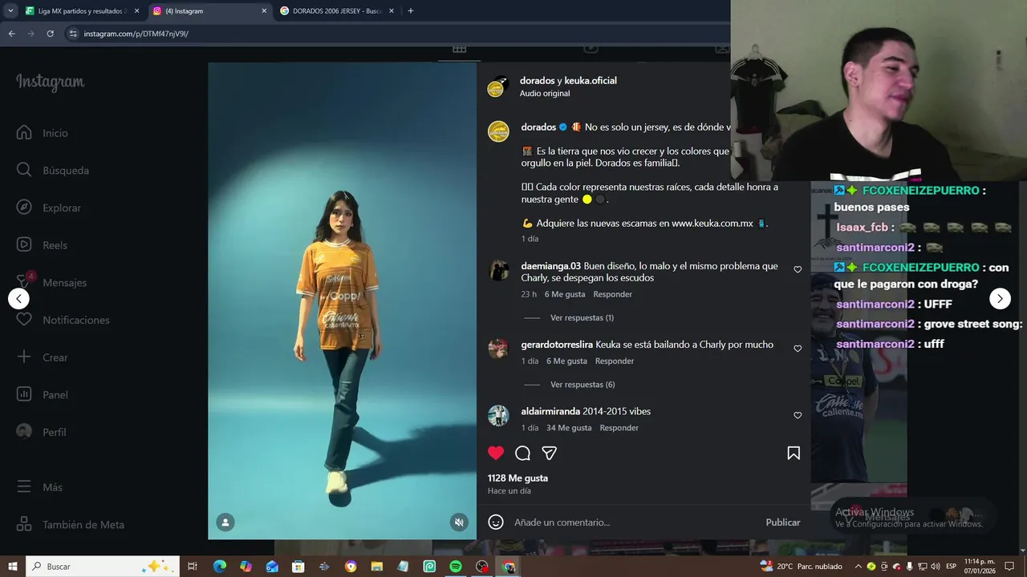1027x577 pixels.
Task: Like aldairmiranda's comment
Action: (798, 415)
